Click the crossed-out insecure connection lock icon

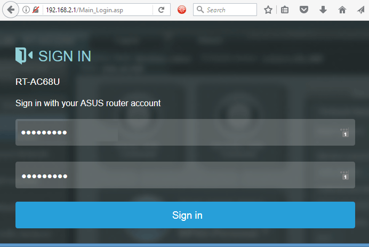(36, 10)
